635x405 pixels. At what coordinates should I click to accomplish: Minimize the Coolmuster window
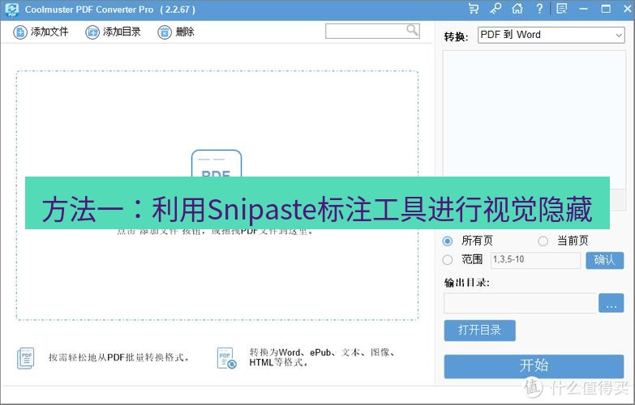(x=584, y=8)
